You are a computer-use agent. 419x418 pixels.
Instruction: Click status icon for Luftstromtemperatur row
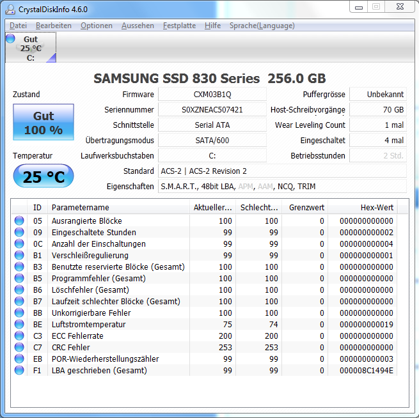coord(19,324)
